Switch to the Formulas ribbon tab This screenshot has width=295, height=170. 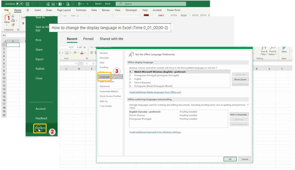pos(81,10)
